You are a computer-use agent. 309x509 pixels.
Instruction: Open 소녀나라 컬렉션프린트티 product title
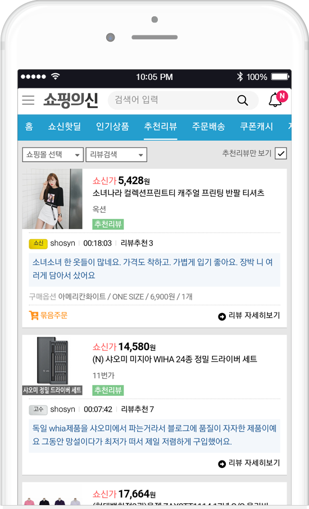[x=178, y=193]
